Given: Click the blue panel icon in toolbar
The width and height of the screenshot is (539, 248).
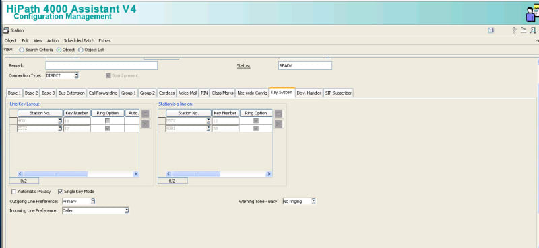Looking at the screenshot, I should point(491,30).
